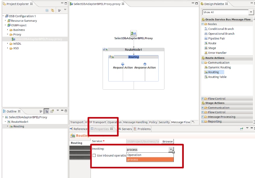Choose Operation in Invoking dropdown list

point(150,155)
